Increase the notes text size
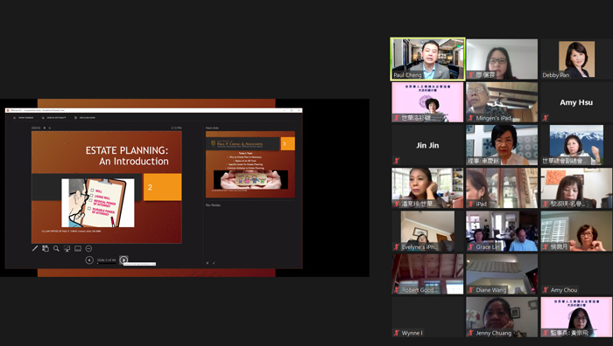 click(x=208, y=263)
